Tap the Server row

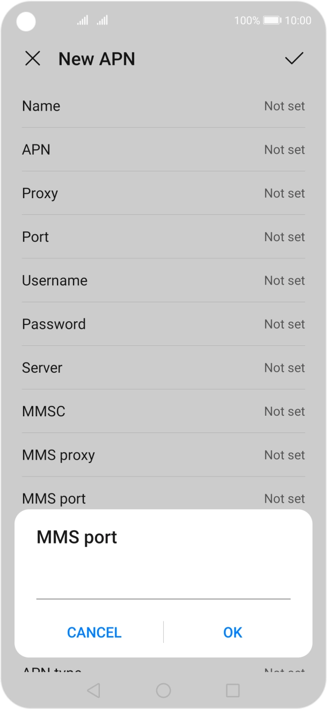point(163,367)
